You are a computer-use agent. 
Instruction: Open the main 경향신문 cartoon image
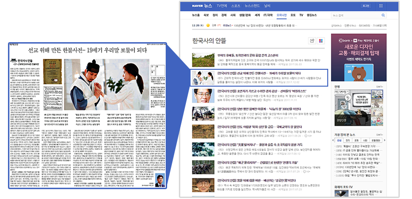tap(352, 108)
